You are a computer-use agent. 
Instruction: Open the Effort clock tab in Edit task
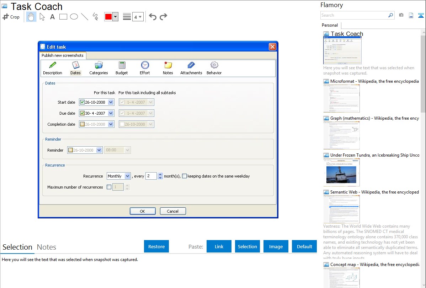145,68
